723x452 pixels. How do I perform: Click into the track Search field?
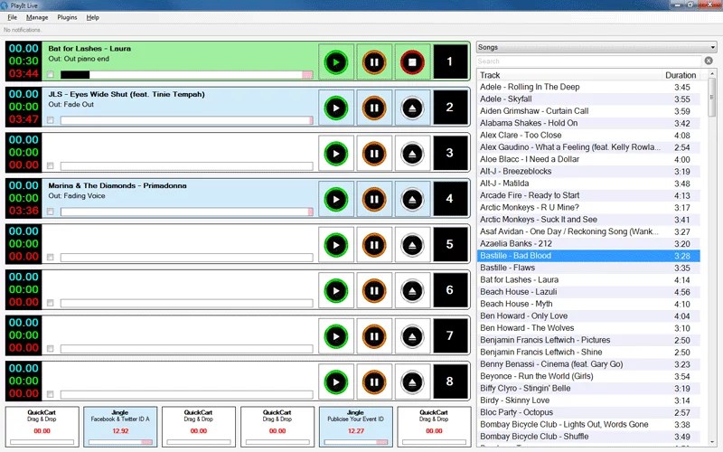pyautogui.click(x=587, y=61)
